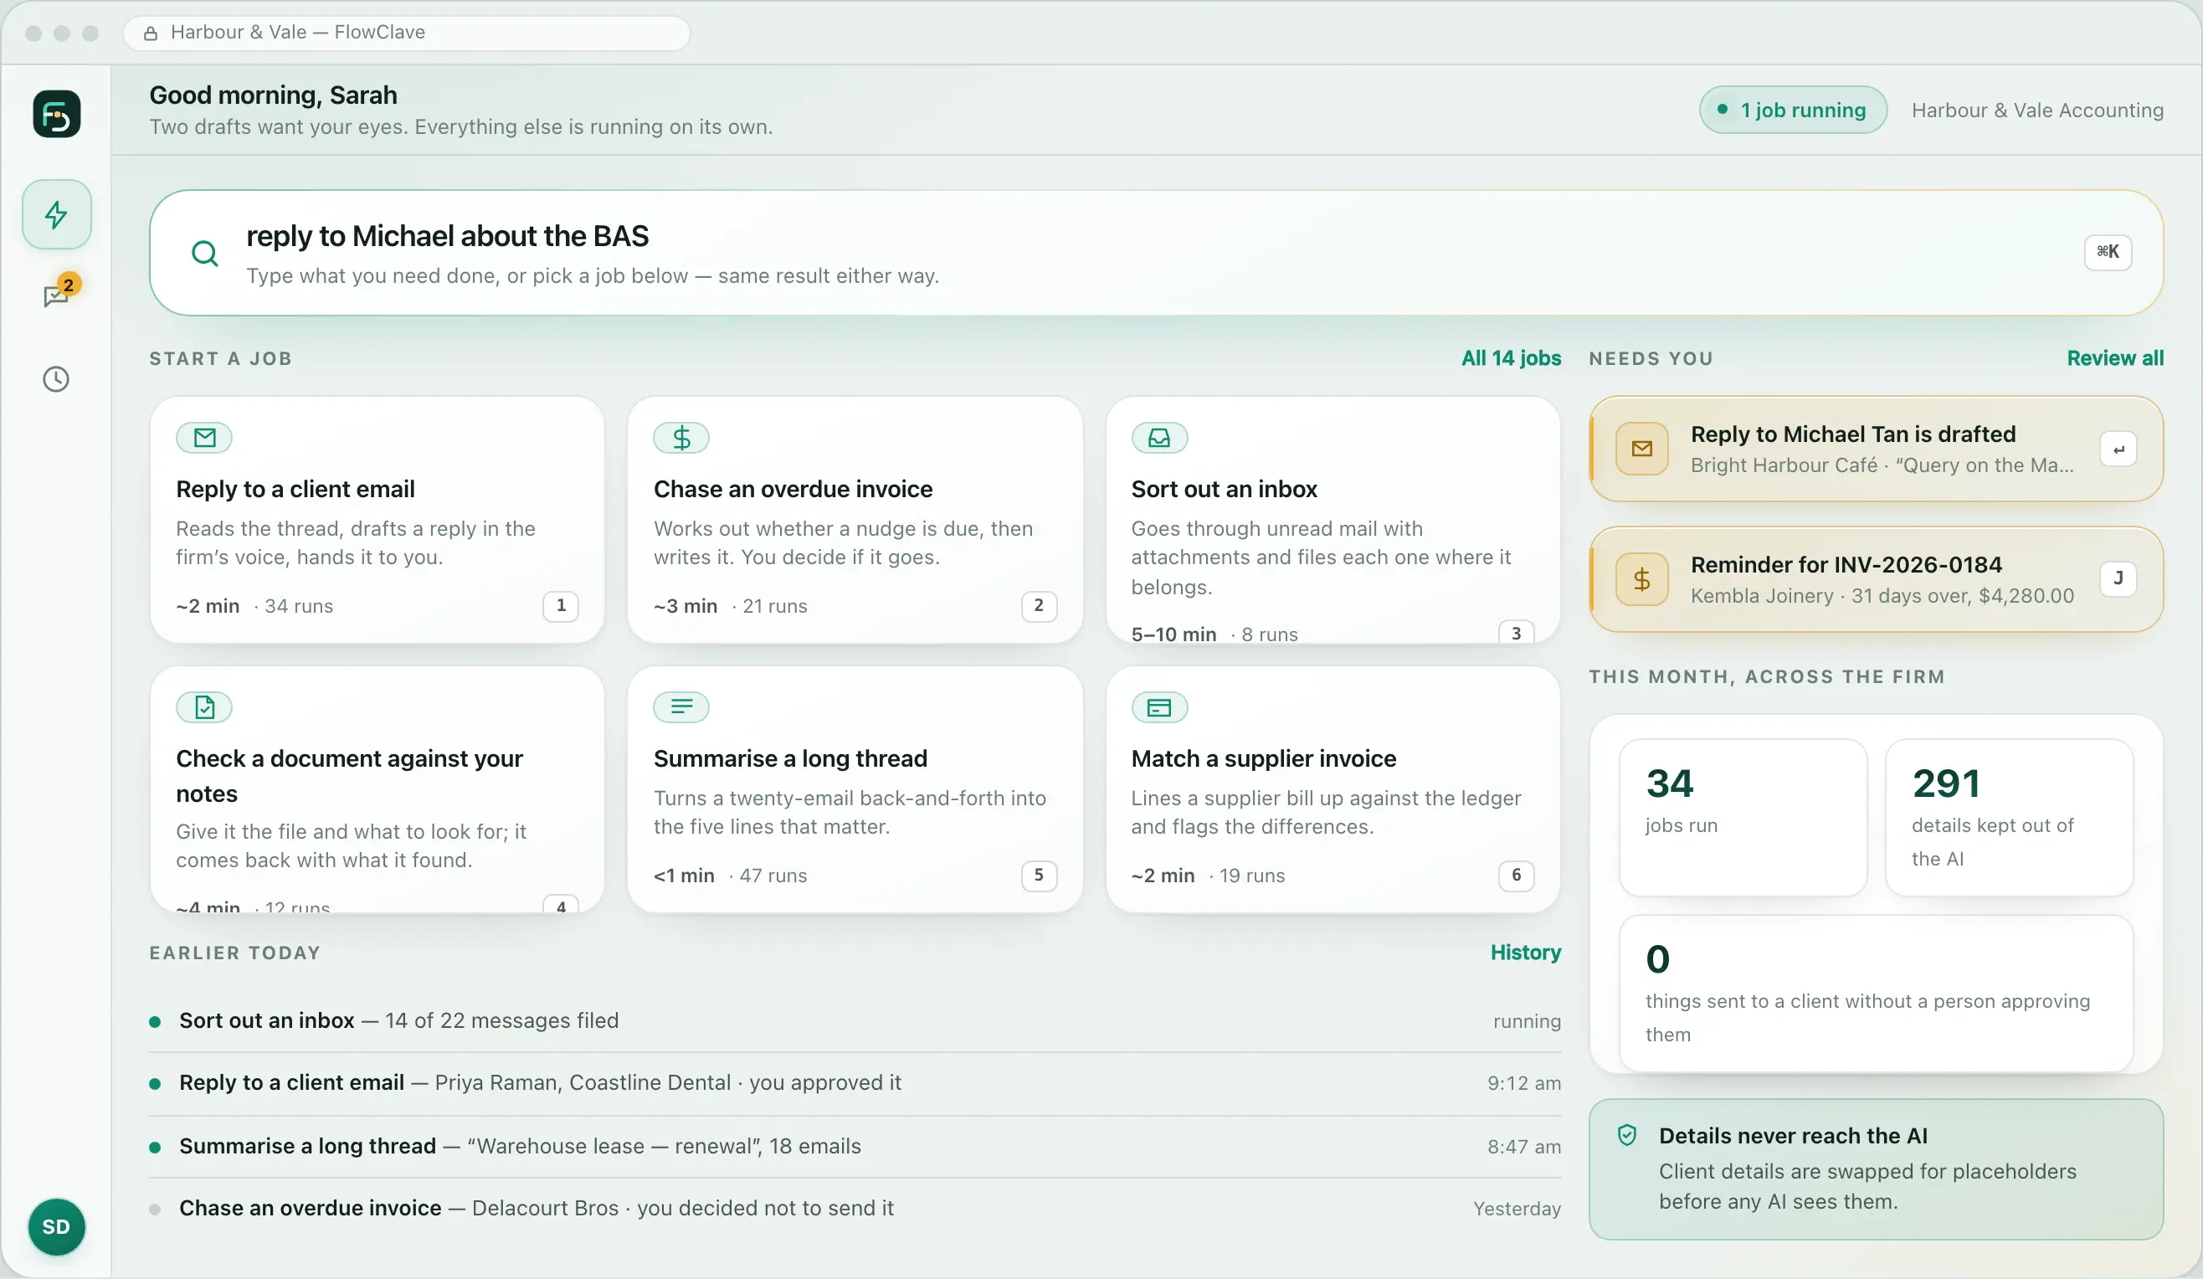Select the lightning bolt Jobs sidebar icon
Screen dimensions: 2203x1279
(x=57, y=214)
